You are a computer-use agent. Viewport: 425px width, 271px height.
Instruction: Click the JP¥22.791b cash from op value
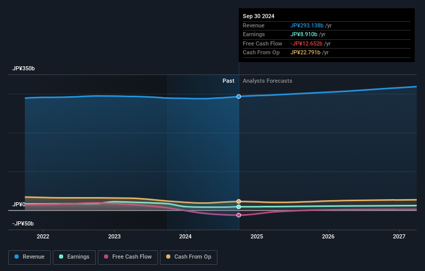305,53
